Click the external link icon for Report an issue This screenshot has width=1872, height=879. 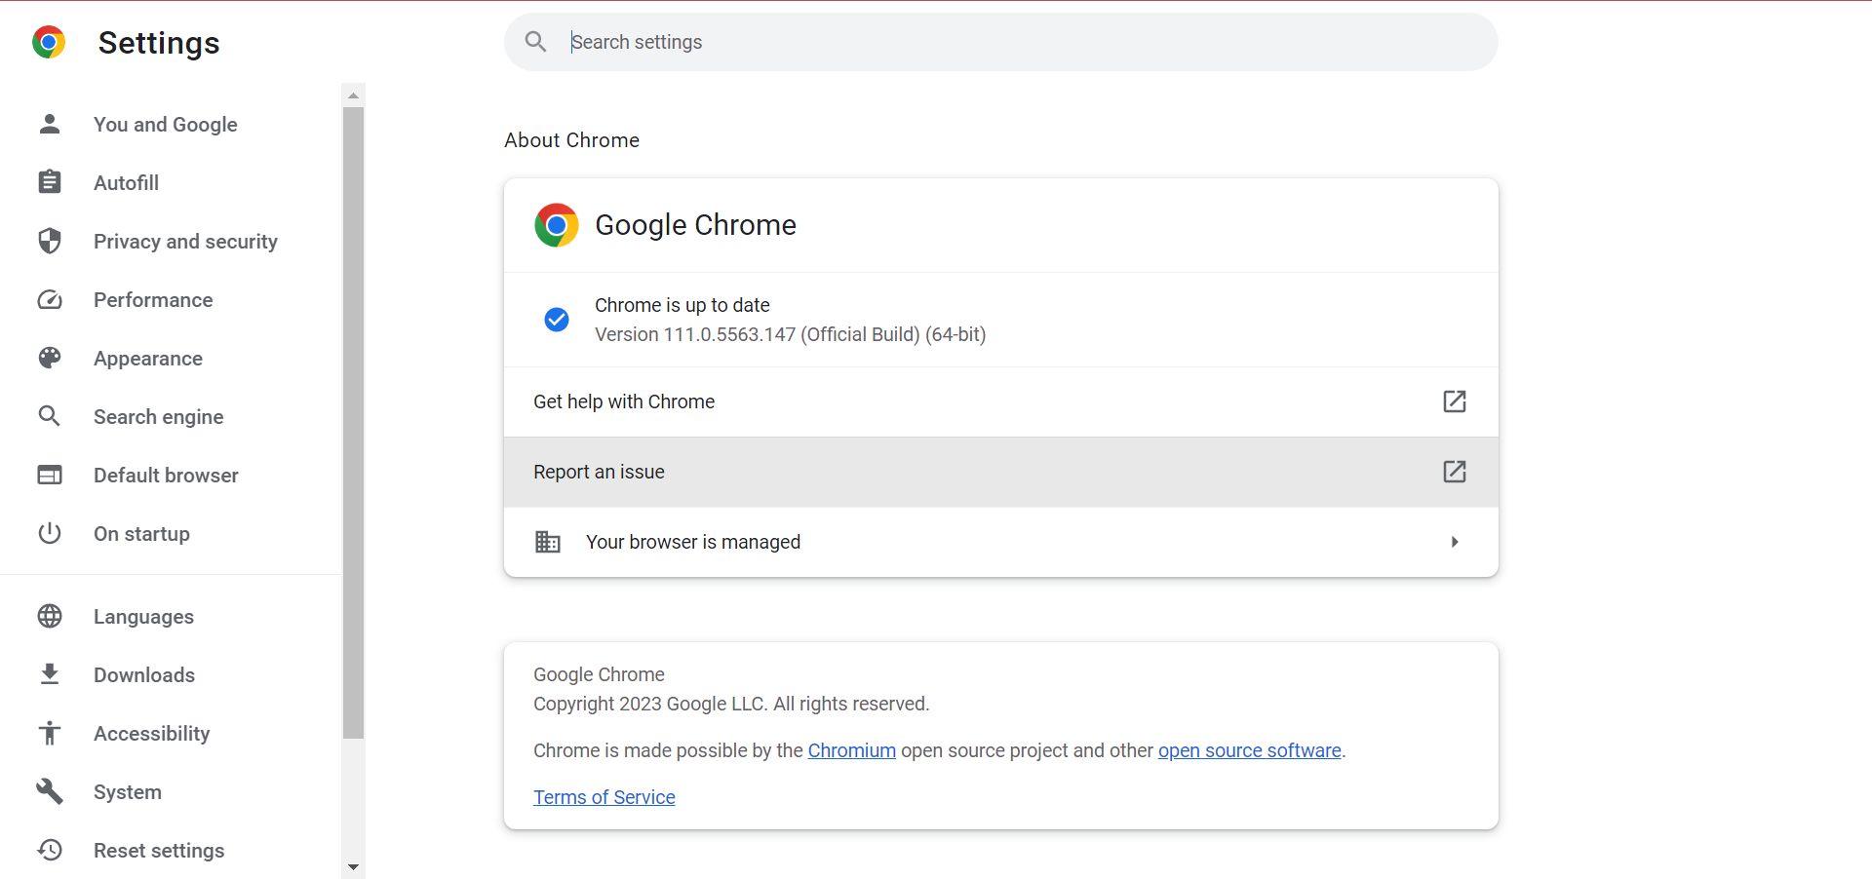coord(1455,472)
